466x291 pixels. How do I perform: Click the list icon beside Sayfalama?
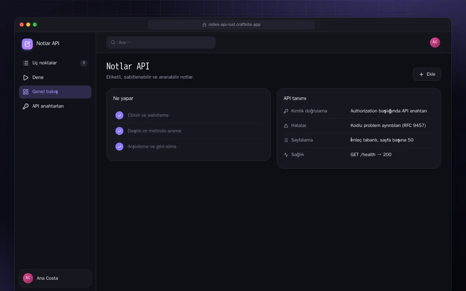tap(286, 140)
